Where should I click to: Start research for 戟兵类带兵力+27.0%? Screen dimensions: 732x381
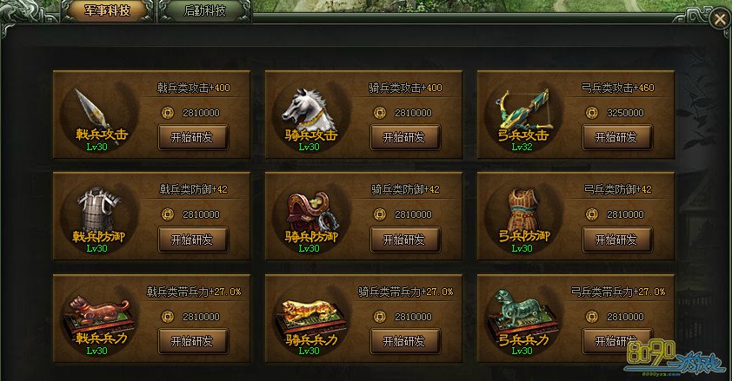(x=193, y=341)
